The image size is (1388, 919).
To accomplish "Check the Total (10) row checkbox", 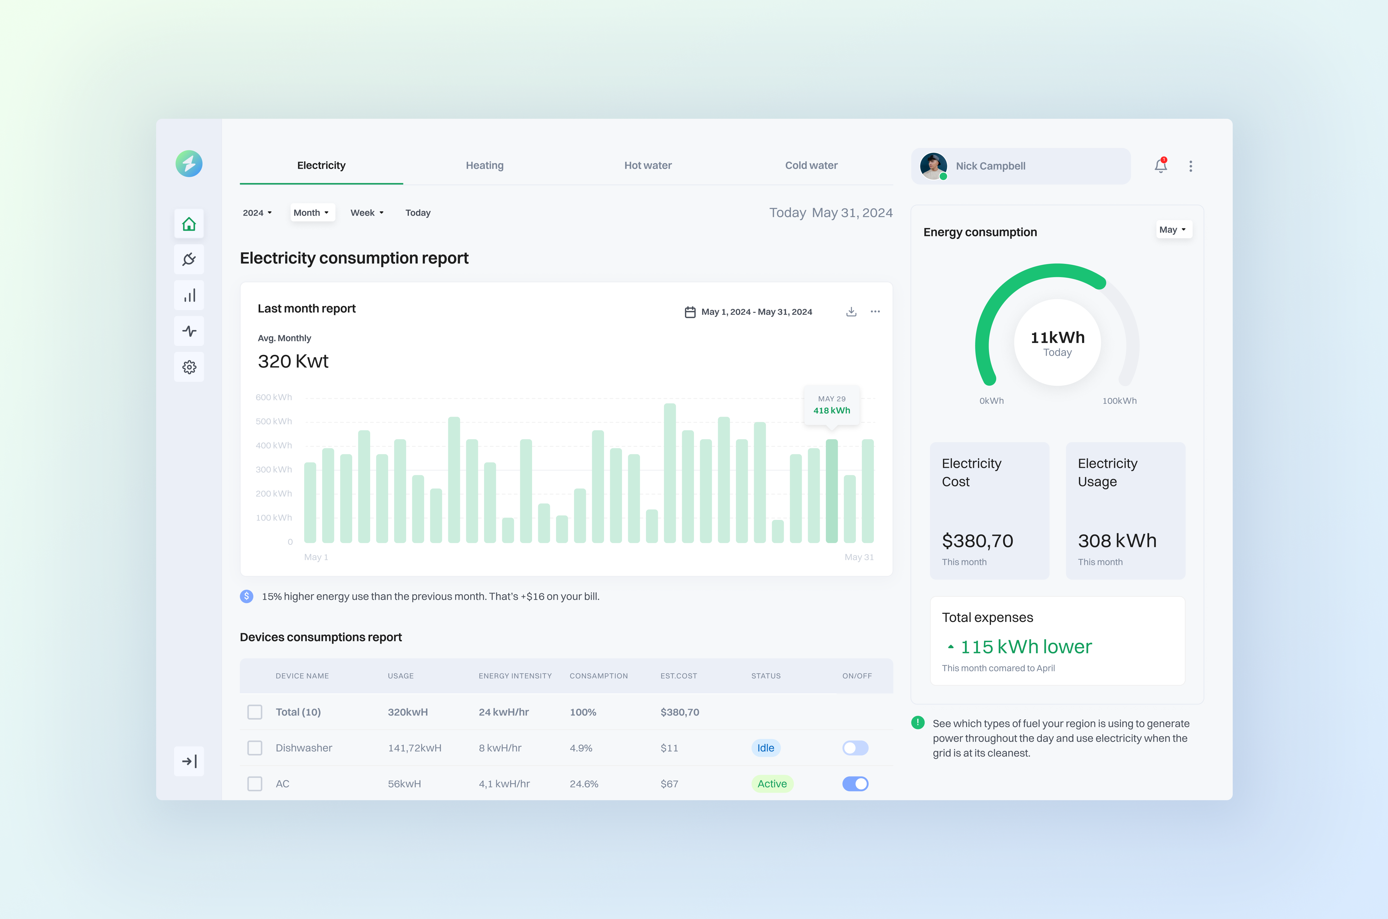I will point(255,712).
